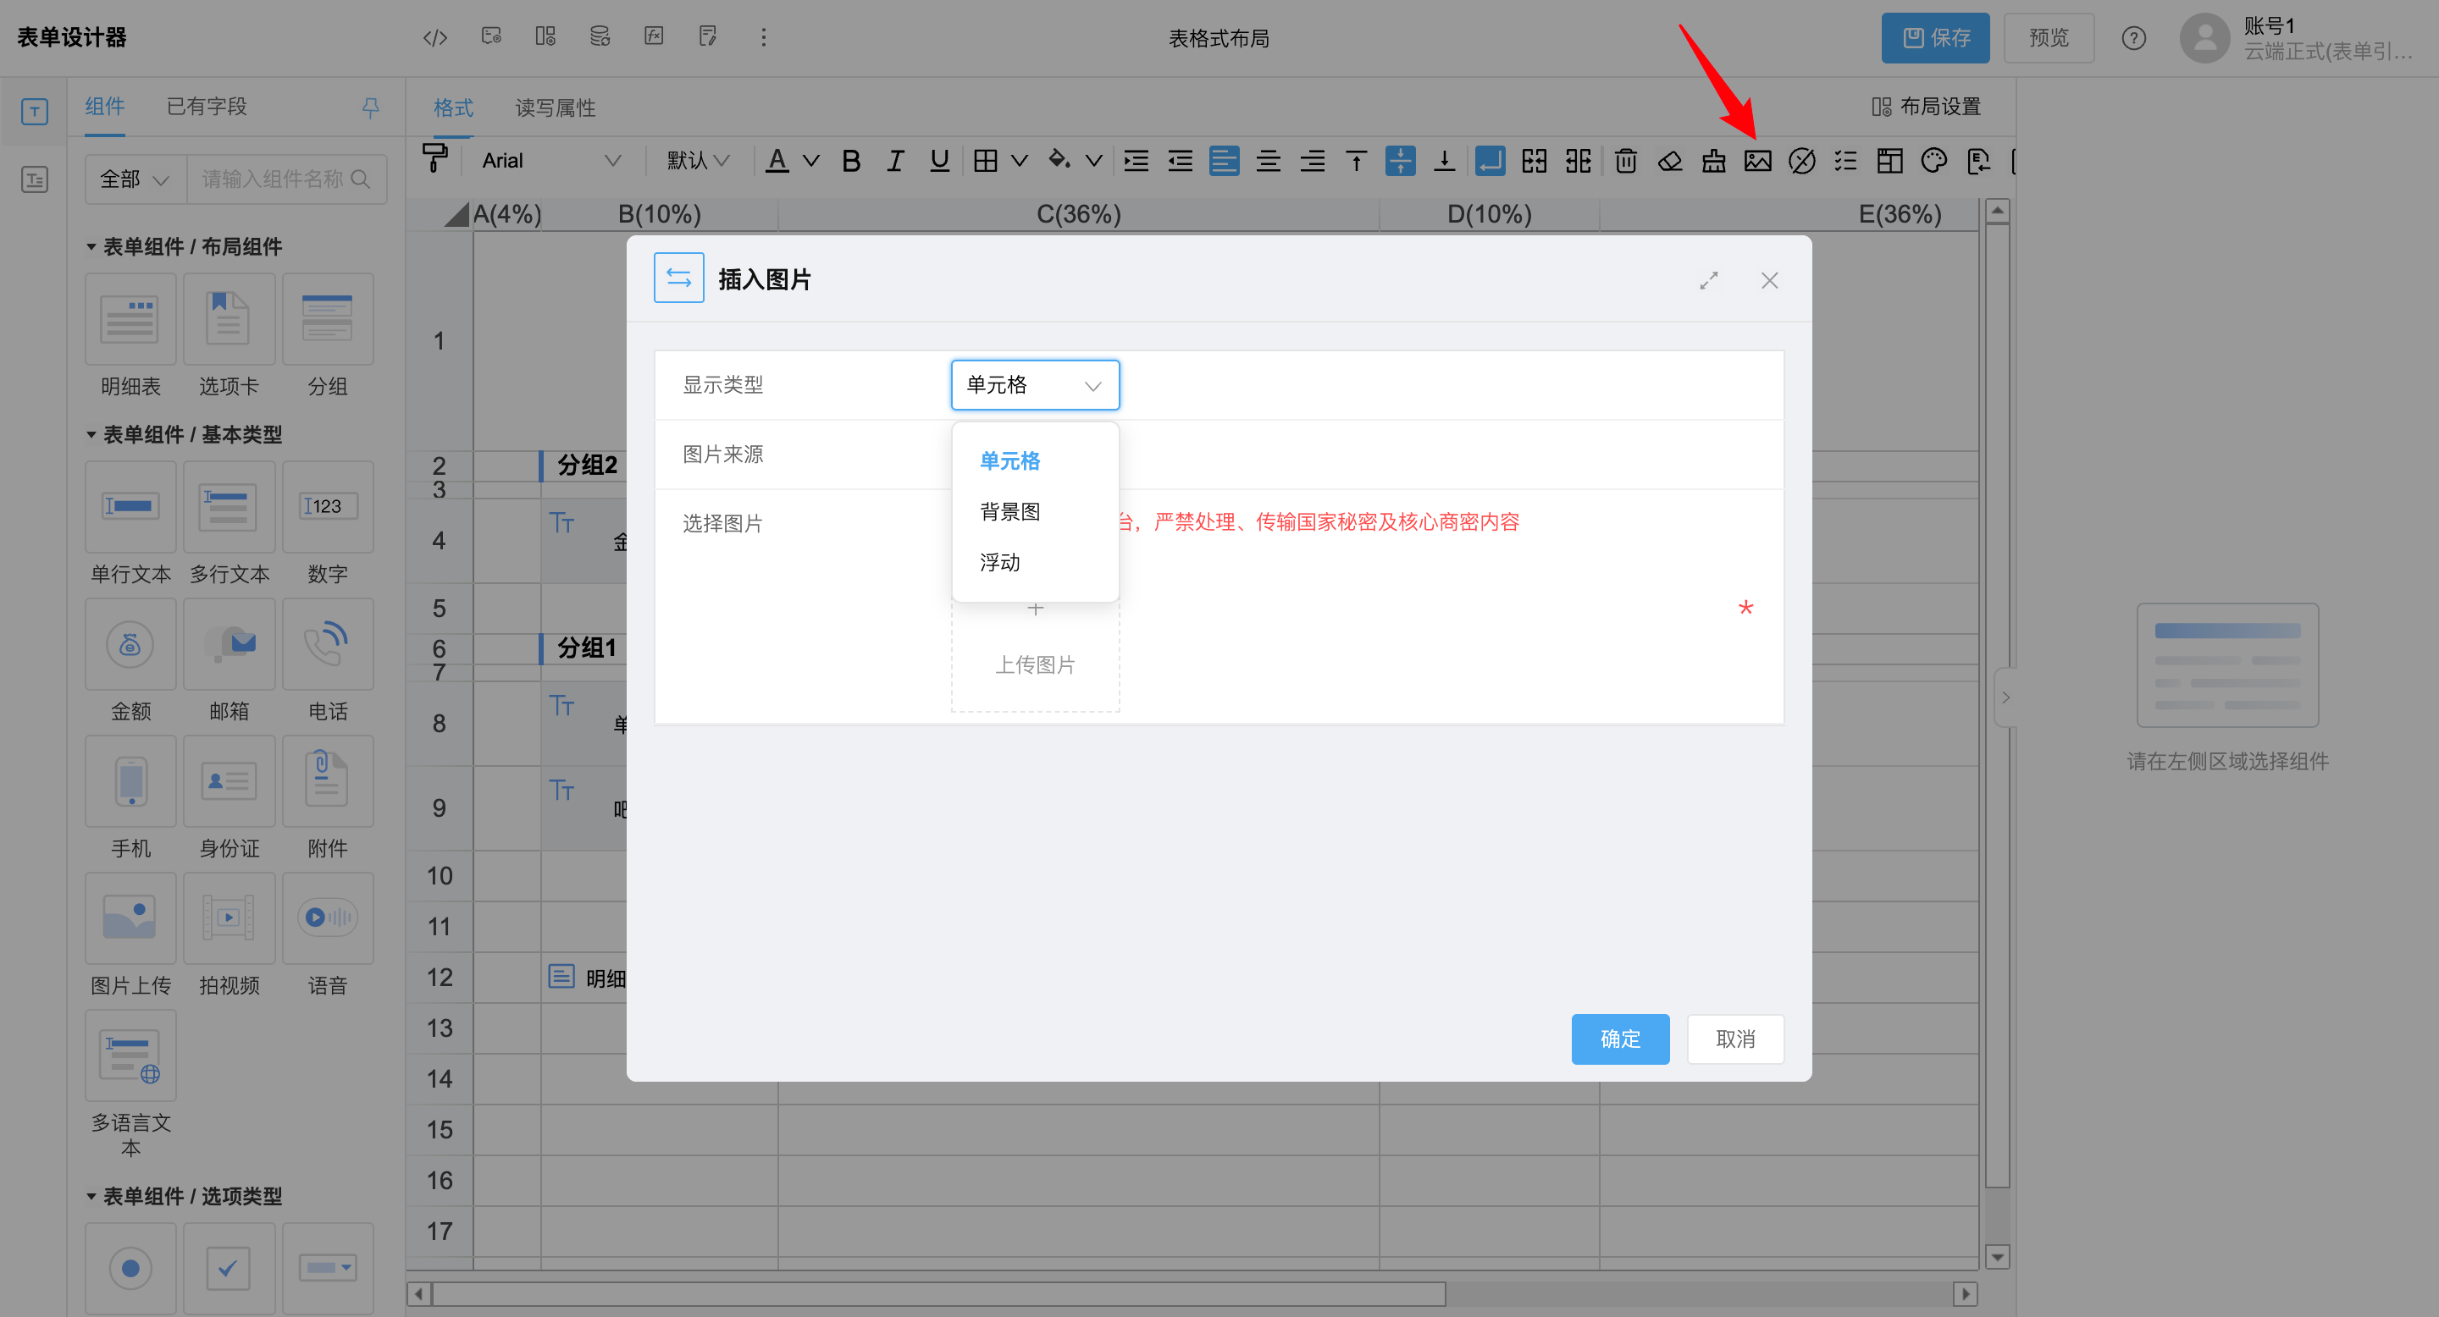Click the cell borders icon

click(986, 161)
